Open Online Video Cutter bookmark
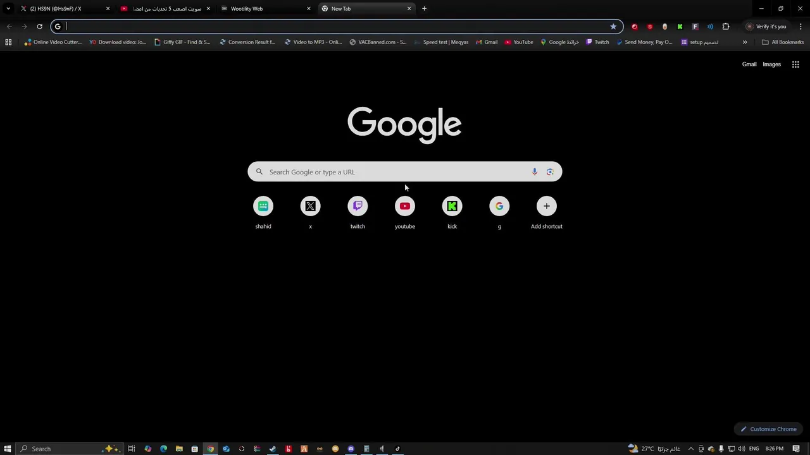 pyautogui.click(x=53, y=42)
